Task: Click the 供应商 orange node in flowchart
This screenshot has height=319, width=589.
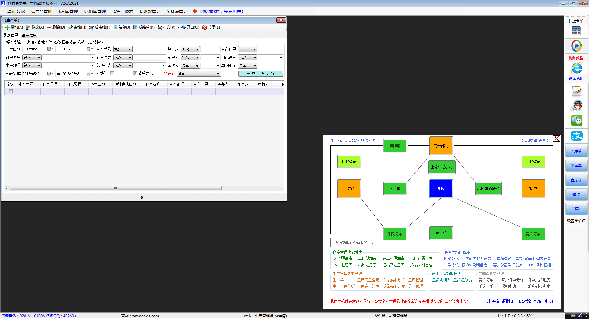Action: coord(349,189)
